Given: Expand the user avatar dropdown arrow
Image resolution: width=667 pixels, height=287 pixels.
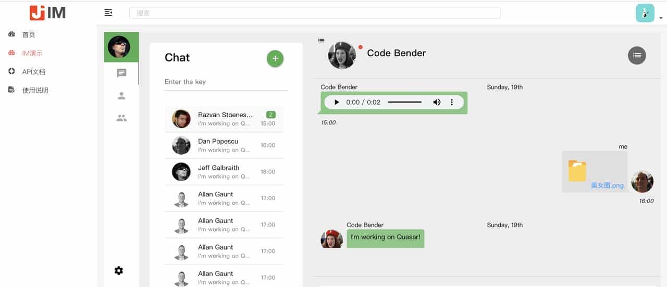Looking at the screenshot, I should coord(661,18).
